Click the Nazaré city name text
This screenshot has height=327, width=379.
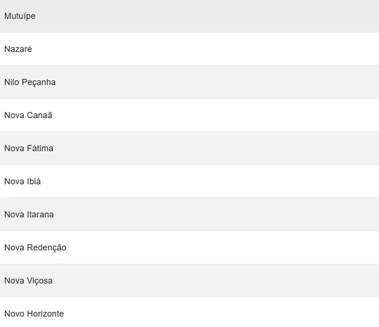point(17,49)
